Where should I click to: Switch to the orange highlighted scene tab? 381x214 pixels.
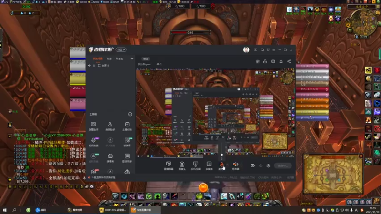coord(98,58)
